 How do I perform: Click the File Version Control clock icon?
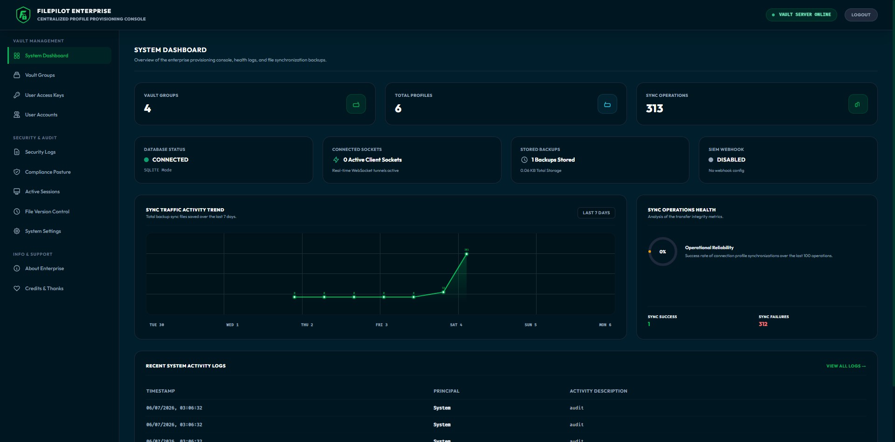(17, 211)
